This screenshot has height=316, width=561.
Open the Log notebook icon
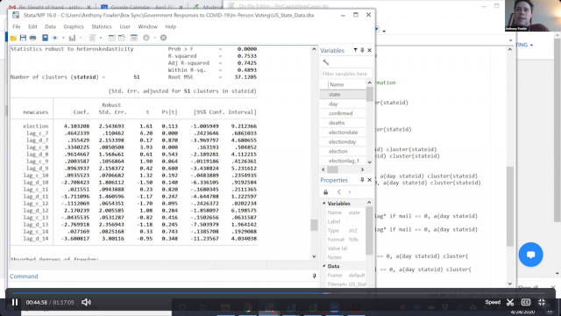pos(45,38)
